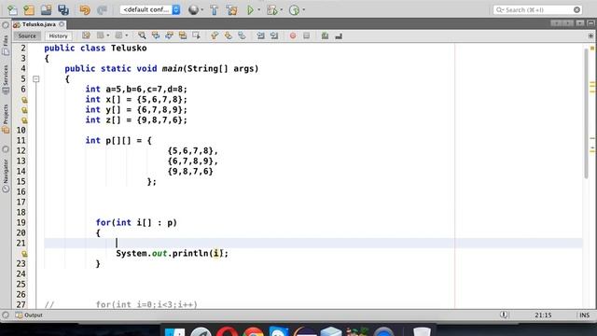Screen dimensions: 597x336
Task: Open dropdown arrow beside Debug Project
Action: coord(281,10)
